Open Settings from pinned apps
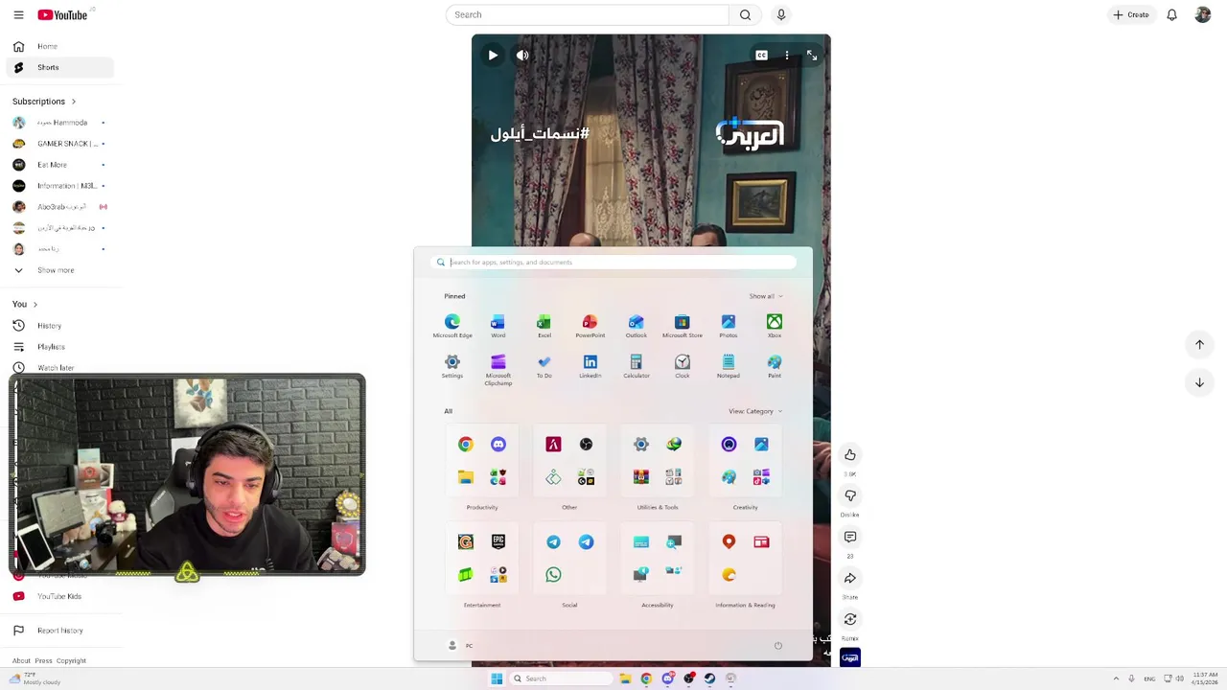Image resolution: width=1227 pixels, height=690 pixels. 452,366
